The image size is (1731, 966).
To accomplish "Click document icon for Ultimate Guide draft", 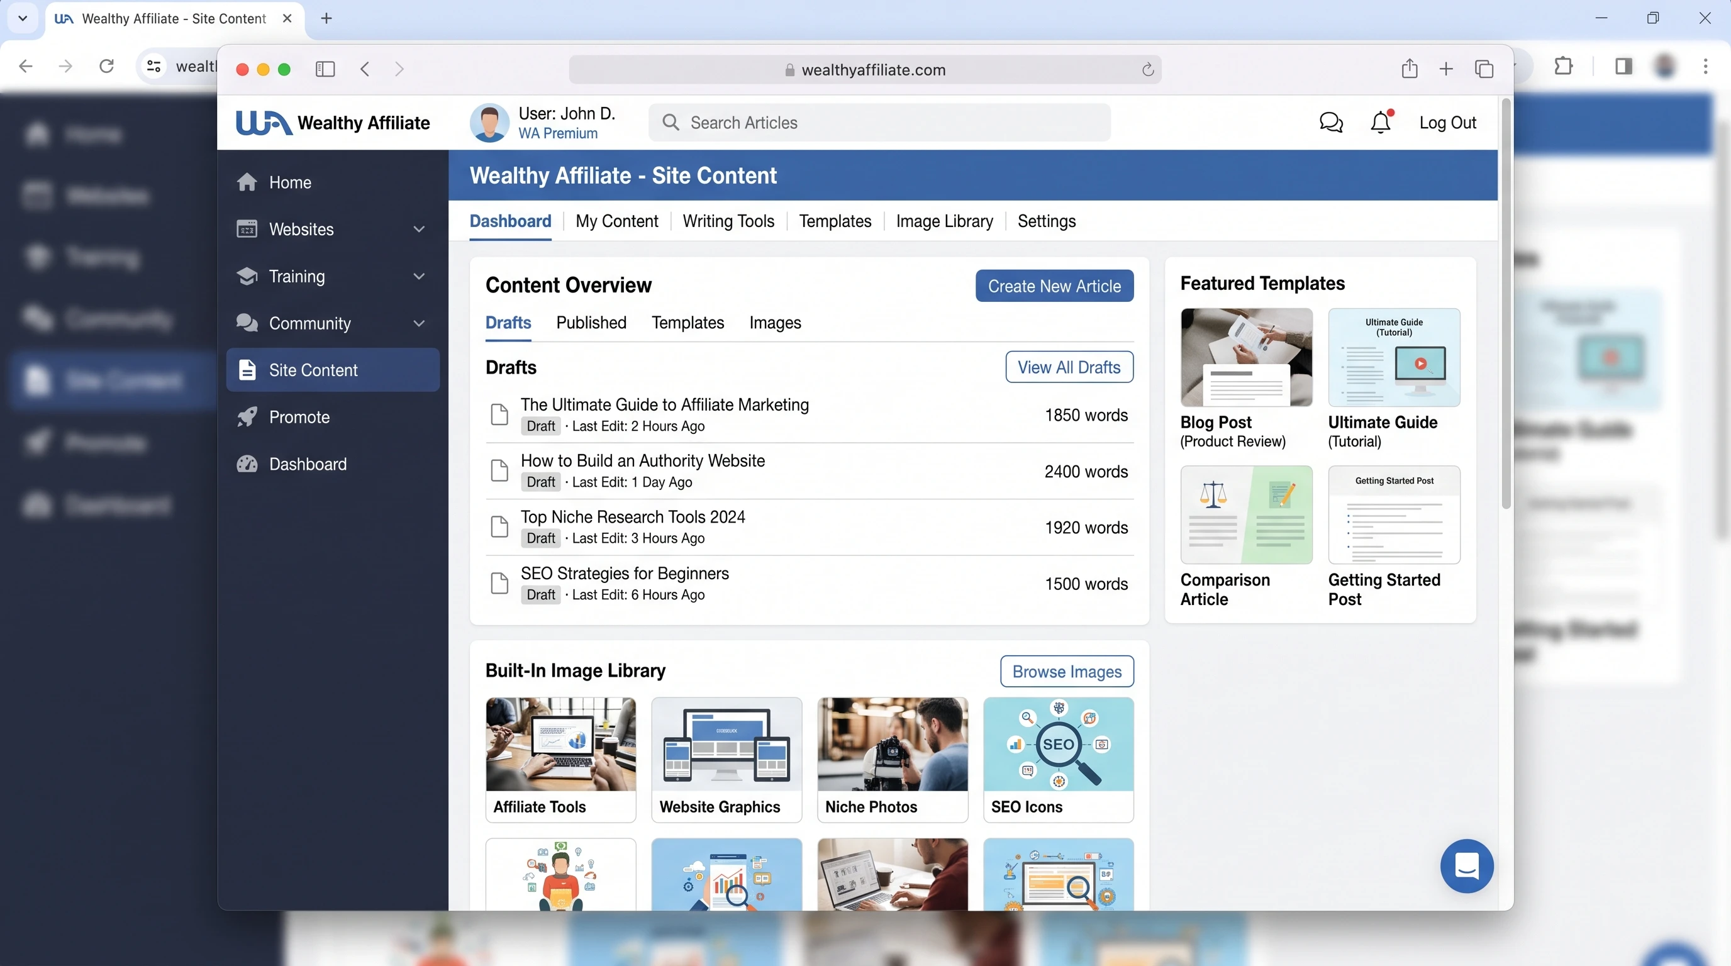I will [x=499, y=414].
